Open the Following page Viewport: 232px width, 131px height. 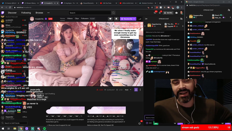(26, 13)
